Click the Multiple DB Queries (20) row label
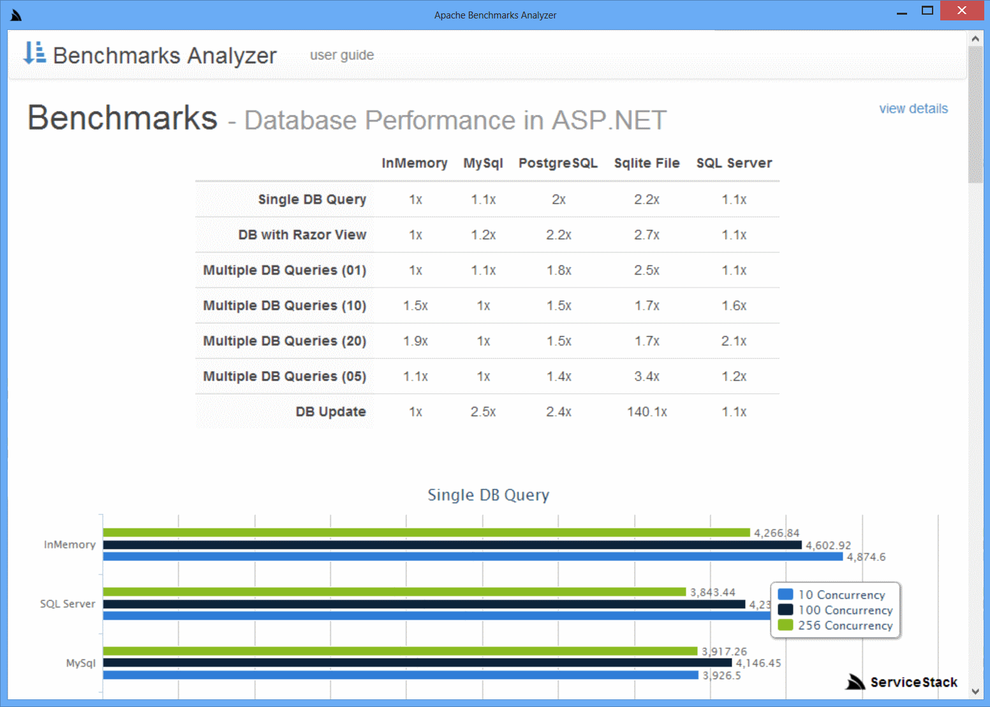 (x=284, y=341)
